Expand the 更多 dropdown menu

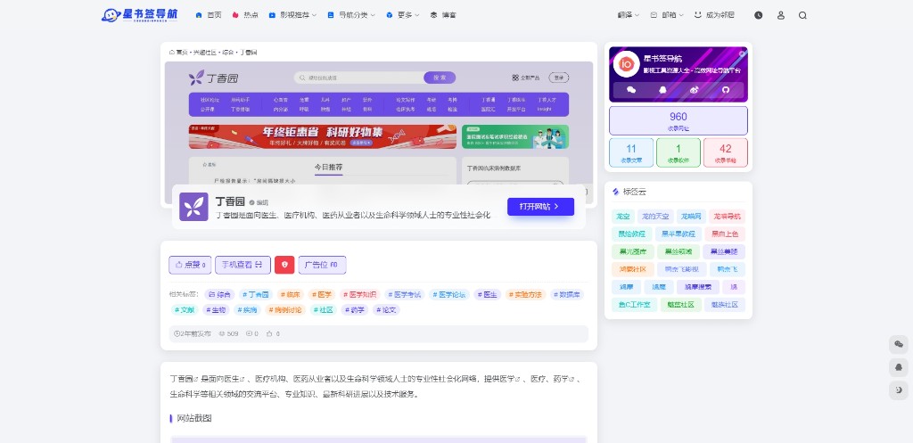click(403, 15)
